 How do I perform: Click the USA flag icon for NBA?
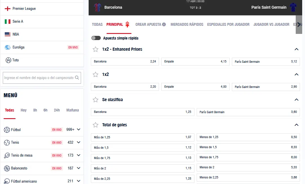[x=8, y=34]
